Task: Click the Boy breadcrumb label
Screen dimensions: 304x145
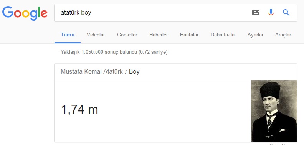Action: point(134,71)
